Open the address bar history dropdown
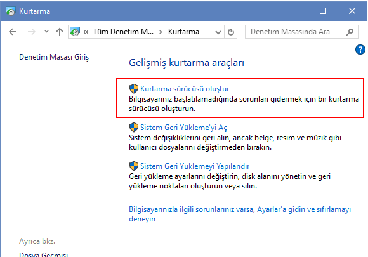Image resolution: width=368 pixels, height=257 pixels. click(x=218, y=32)
